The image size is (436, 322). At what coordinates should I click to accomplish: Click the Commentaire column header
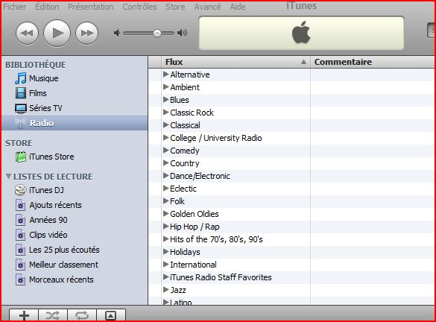pos(373,62)
